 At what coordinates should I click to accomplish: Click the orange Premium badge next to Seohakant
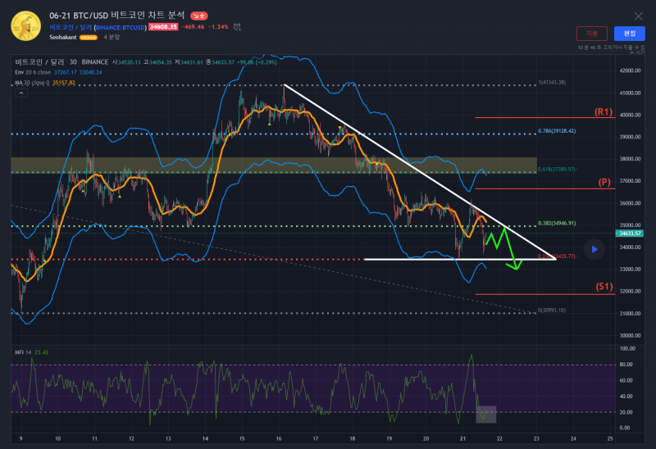click(89, 38)
